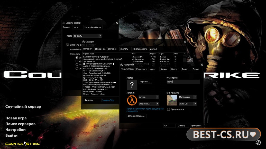The height and width of the screenshot is (149, 266).
Task: Click the Применить button
Action: (196, 125)
